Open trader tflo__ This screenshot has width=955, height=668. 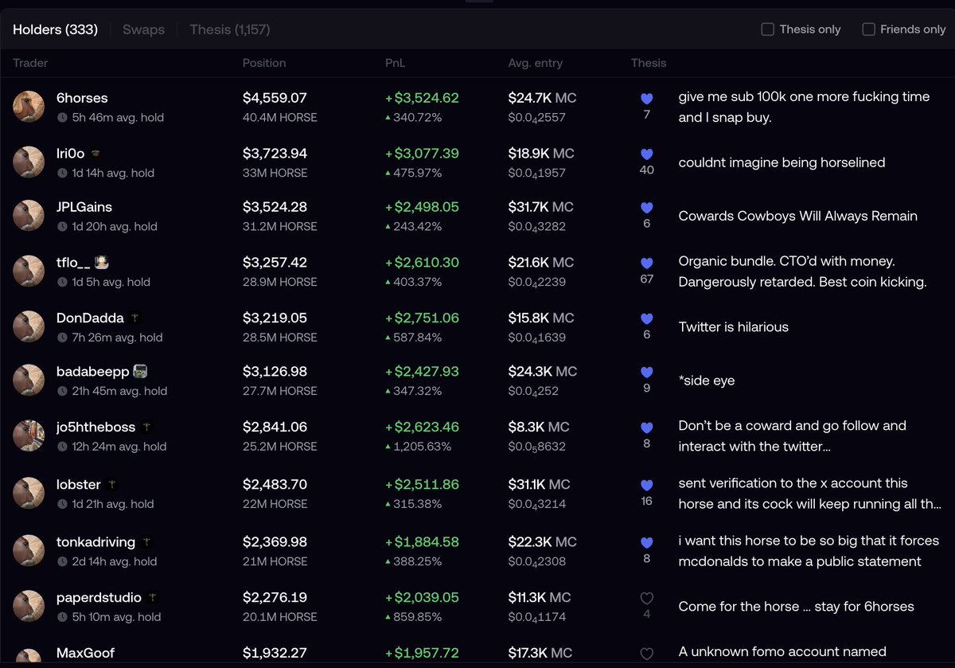click(x=73, y=263)
